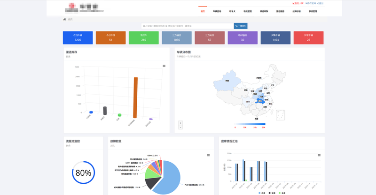Click the dark blue 湖北 region on map
This screenshot has height=195, width=376.
(260, 101)
